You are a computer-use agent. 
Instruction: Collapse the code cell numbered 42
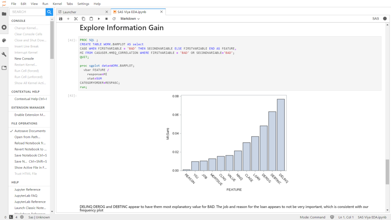[x=58, y=63]
